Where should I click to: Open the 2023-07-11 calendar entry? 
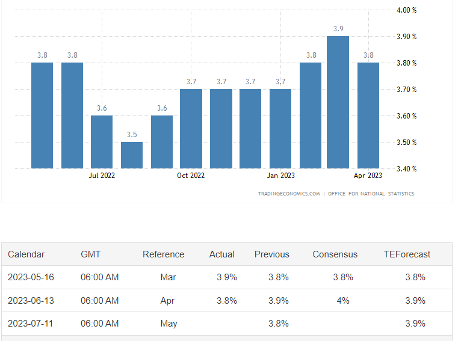click(x=31, y=324)
